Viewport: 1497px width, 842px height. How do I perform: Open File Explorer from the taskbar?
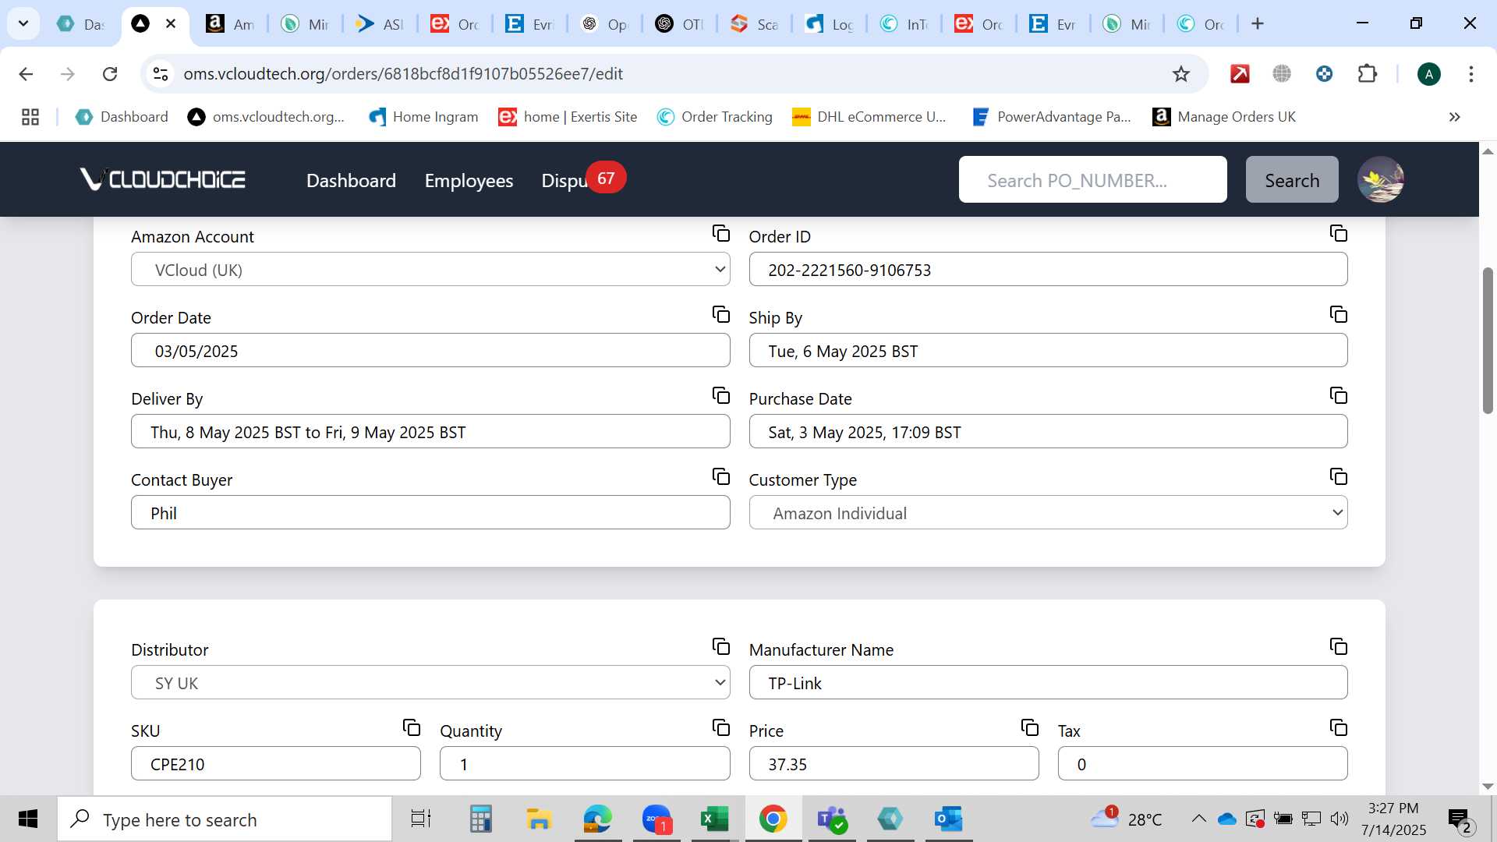[539, 819]
